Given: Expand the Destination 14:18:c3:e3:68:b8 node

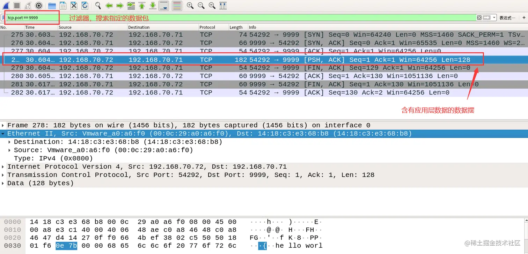Looking at the screenshot, I should coord(10,142).
